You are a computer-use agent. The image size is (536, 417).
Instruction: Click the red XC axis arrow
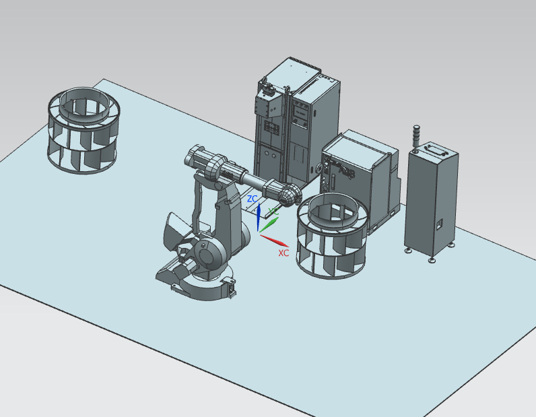tap(275, 240)
